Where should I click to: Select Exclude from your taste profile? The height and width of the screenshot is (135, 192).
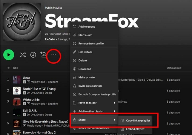(94, 94)
